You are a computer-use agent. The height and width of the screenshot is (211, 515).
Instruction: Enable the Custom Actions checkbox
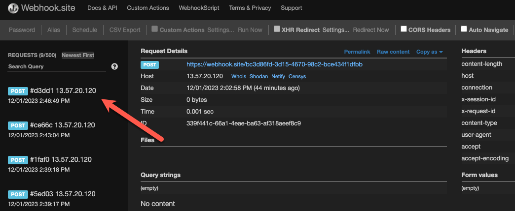(x=155, y=29)
